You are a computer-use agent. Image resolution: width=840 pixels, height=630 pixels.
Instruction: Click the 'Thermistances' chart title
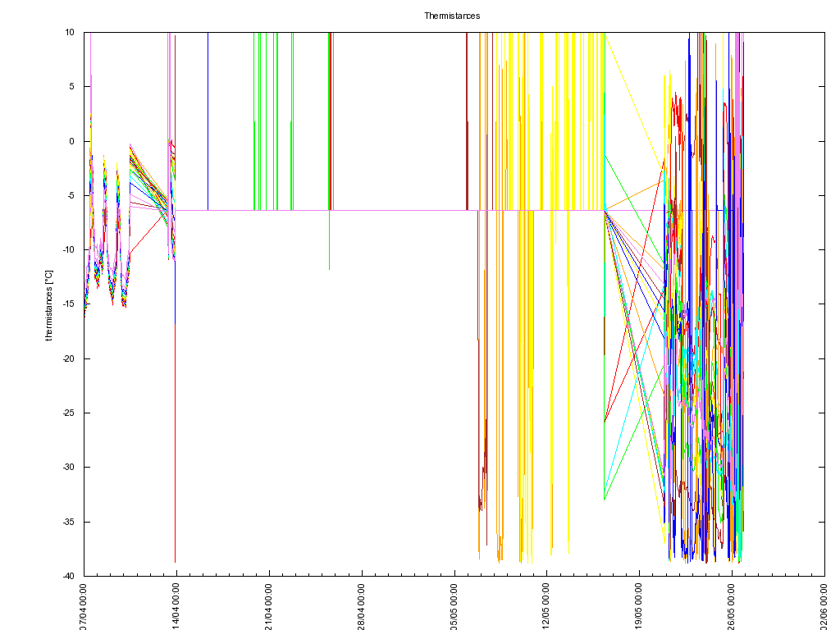coord(452,16)
